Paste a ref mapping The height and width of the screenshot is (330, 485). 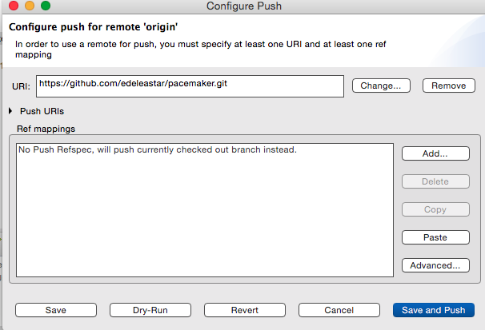click(x=435, y=237)
